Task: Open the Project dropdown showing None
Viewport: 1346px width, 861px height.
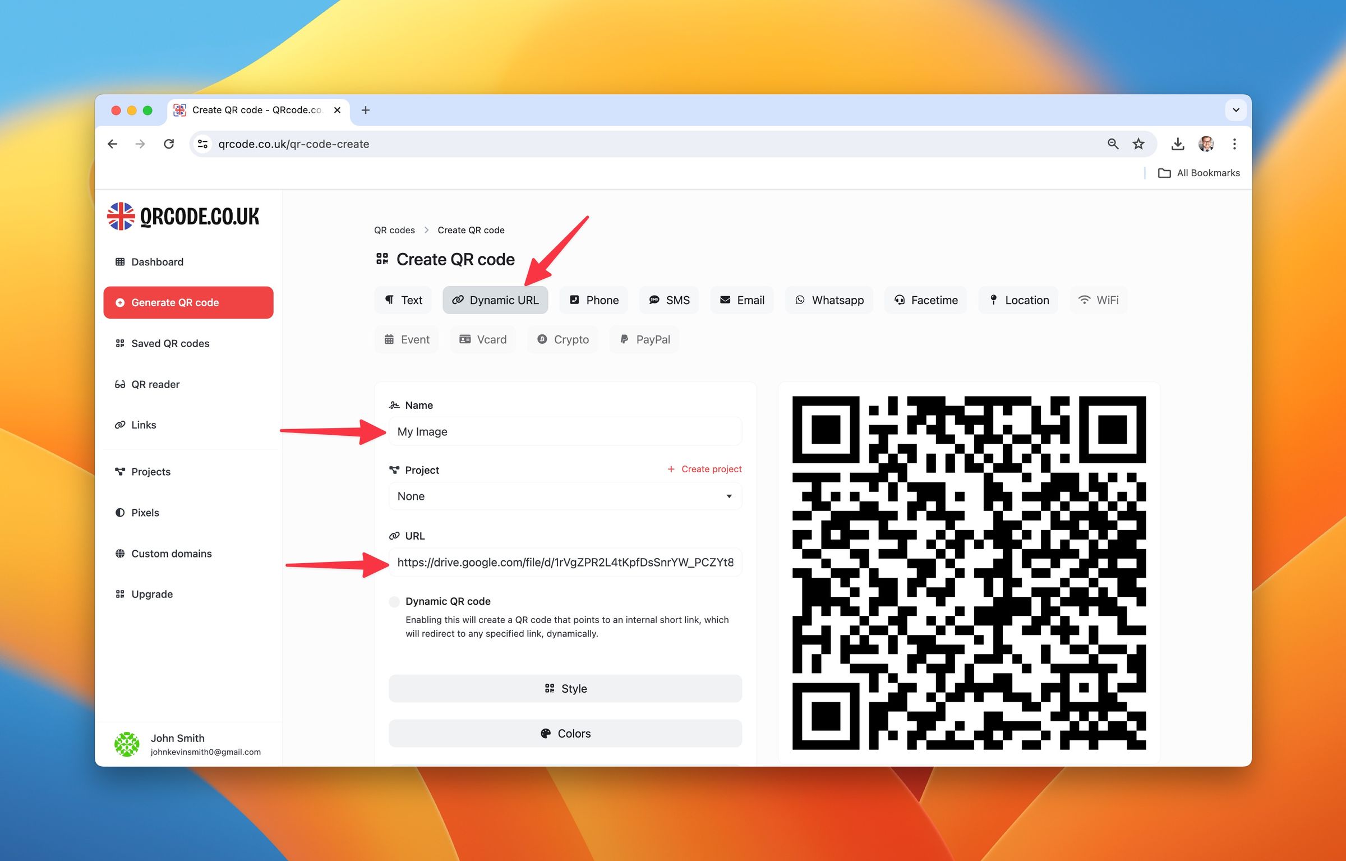Action: coord(565,496)
